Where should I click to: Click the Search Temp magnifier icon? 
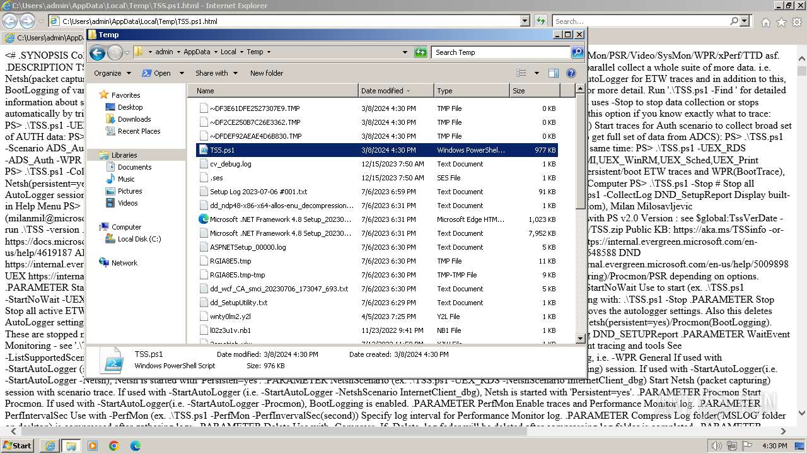tap(577, 52)
